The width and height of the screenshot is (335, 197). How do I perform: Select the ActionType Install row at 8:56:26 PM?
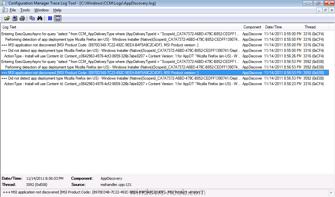(165, 56)
